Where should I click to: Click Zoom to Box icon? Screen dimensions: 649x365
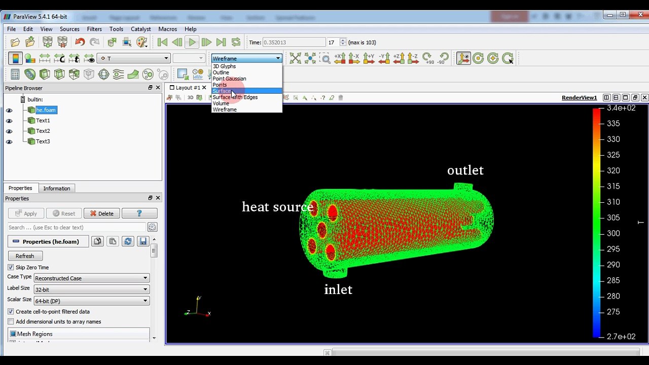pyautogui.click(x=325, y=58)
